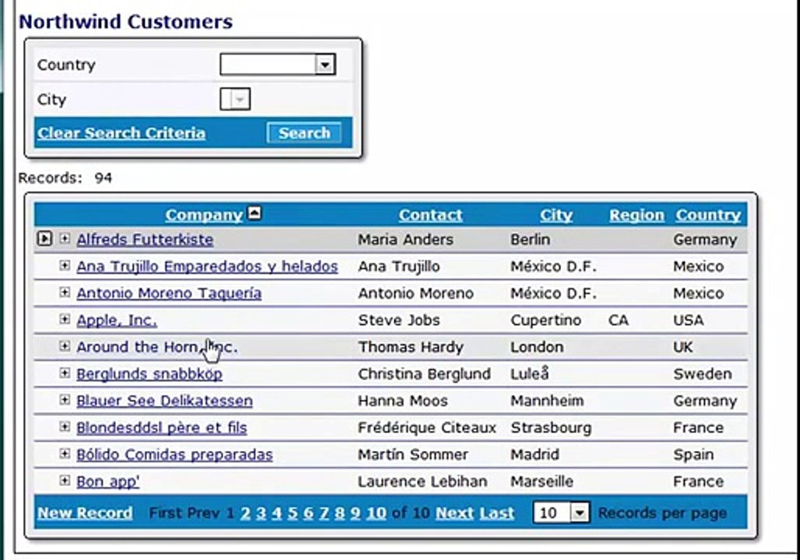800x560 pixels.
Task: Open Ana Trujillo Emparedados y helados link
Action: click(x=207, y=266)
